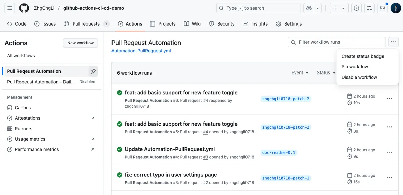Open the Automation-PullRequest.yml file link
Image resolution: width=403 pixels, height=195 pixels.
(x=141, y=51)
